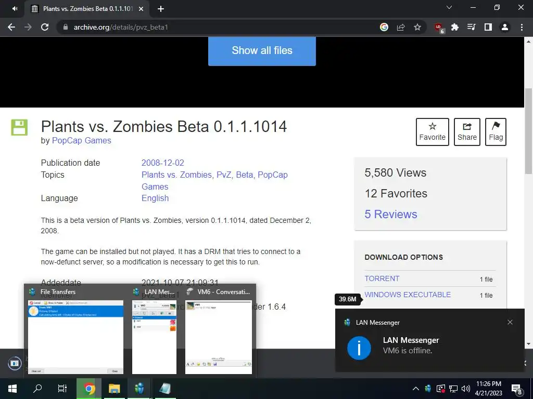Open the English language link
The height and width of the screenshot is (399, 533).
tap(155, 198)
